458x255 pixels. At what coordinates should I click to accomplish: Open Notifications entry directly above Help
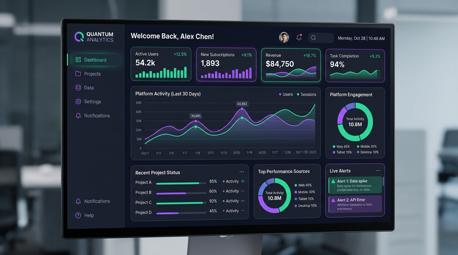click(93, 201)
